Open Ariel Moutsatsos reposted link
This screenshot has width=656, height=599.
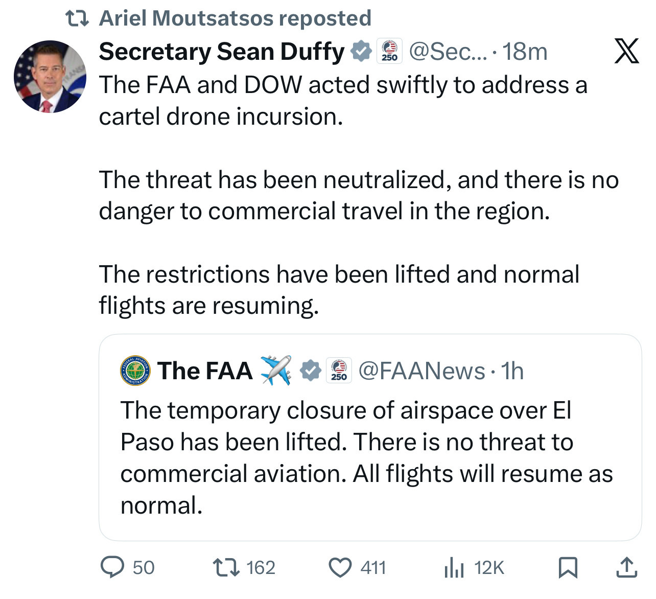pyautogui.click(x=235, y=18)
